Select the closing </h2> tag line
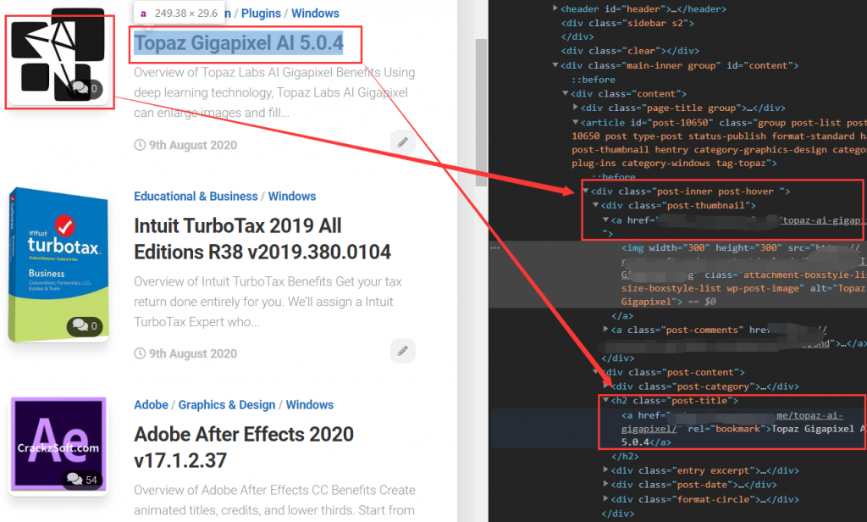This screenshot has height=522, width=867. (625, 457)
